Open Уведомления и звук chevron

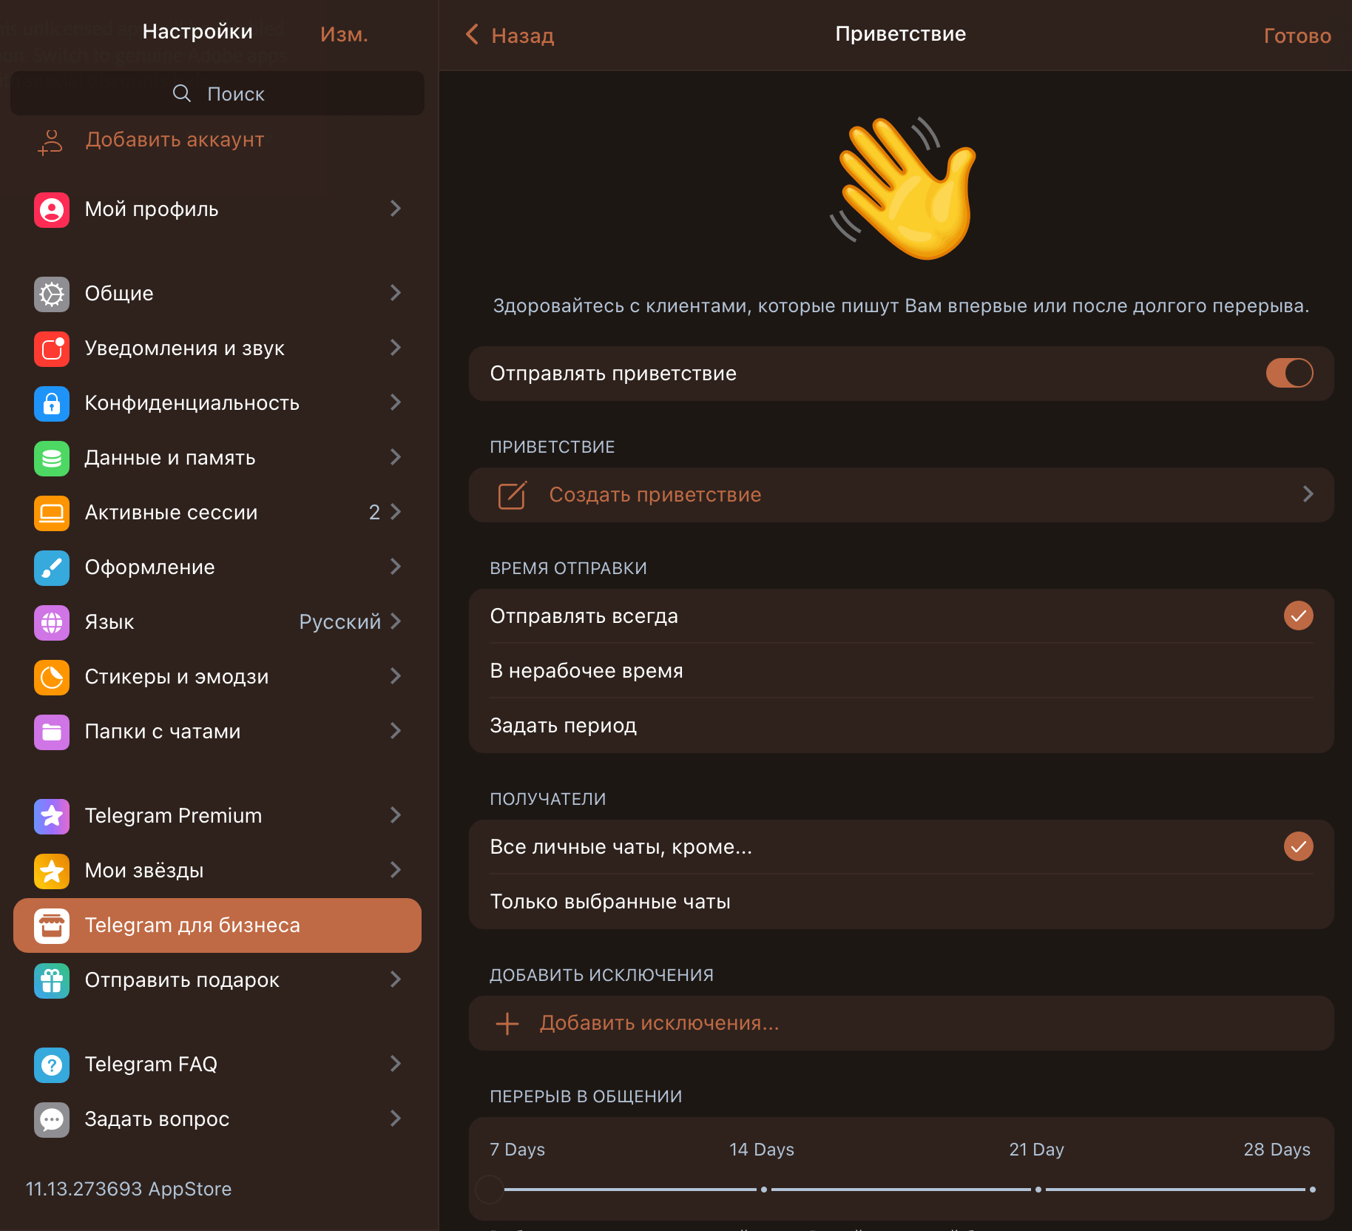396,348
